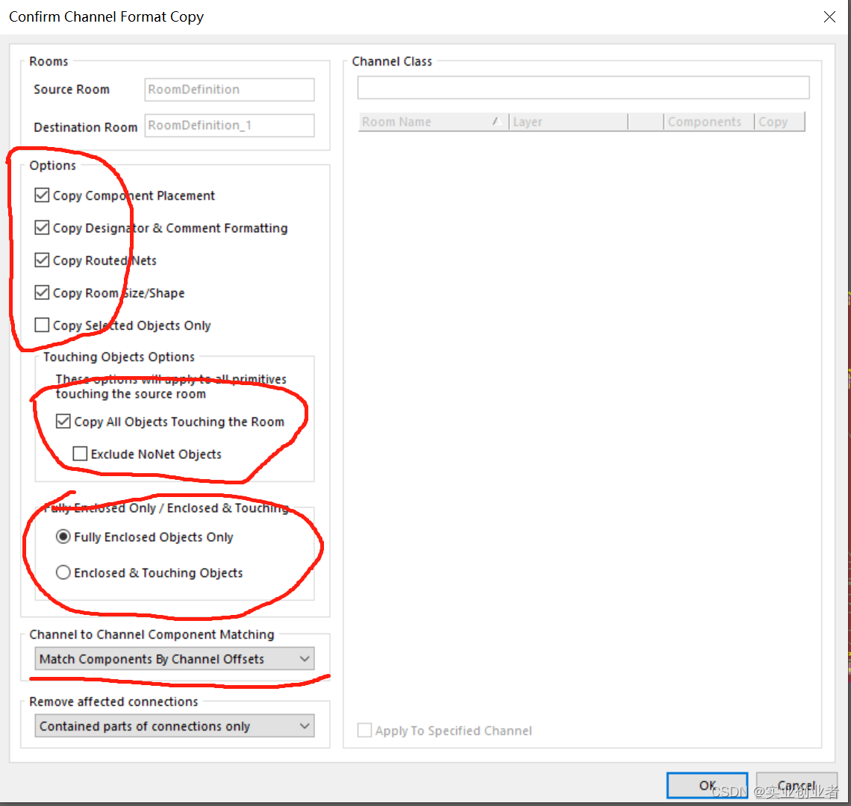Click the Destination Room field
This screenshot has width=851, height=806.
coord(229,125)
